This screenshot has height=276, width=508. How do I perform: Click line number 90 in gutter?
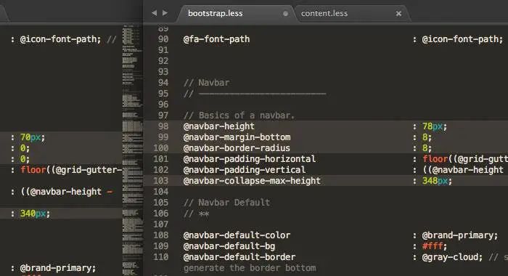163,39
